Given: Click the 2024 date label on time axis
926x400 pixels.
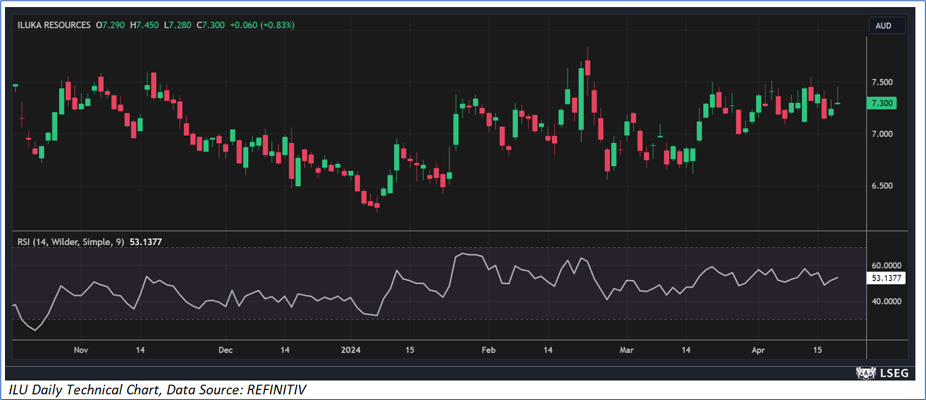Looking at the screenshot, I should [350, 350].
